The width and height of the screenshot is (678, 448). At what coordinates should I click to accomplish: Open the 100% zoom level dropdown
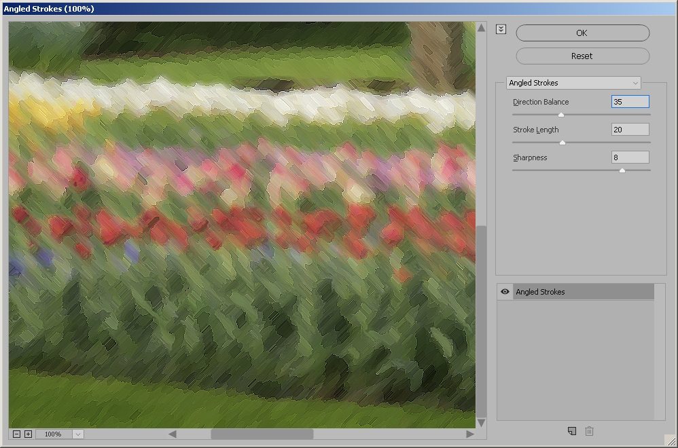click(77, 434)
